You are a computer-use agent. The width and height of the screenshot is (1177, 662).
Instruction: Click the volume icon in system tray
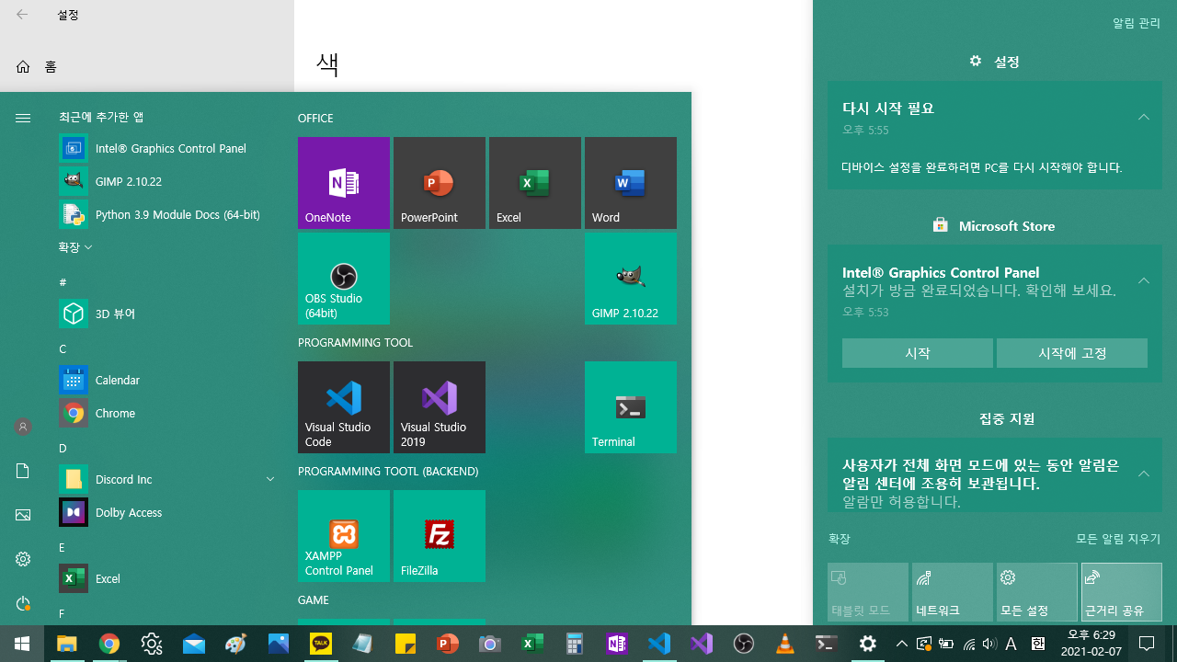coord(989,644)
